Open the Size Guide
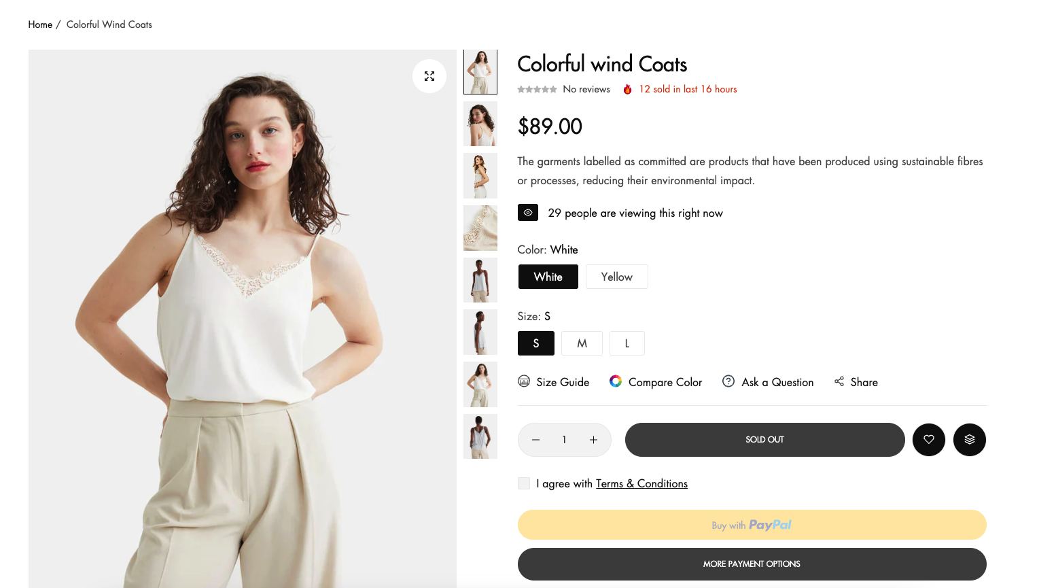Image resolution: width=1056 pixels, height=588 pixels. (554, 382)
